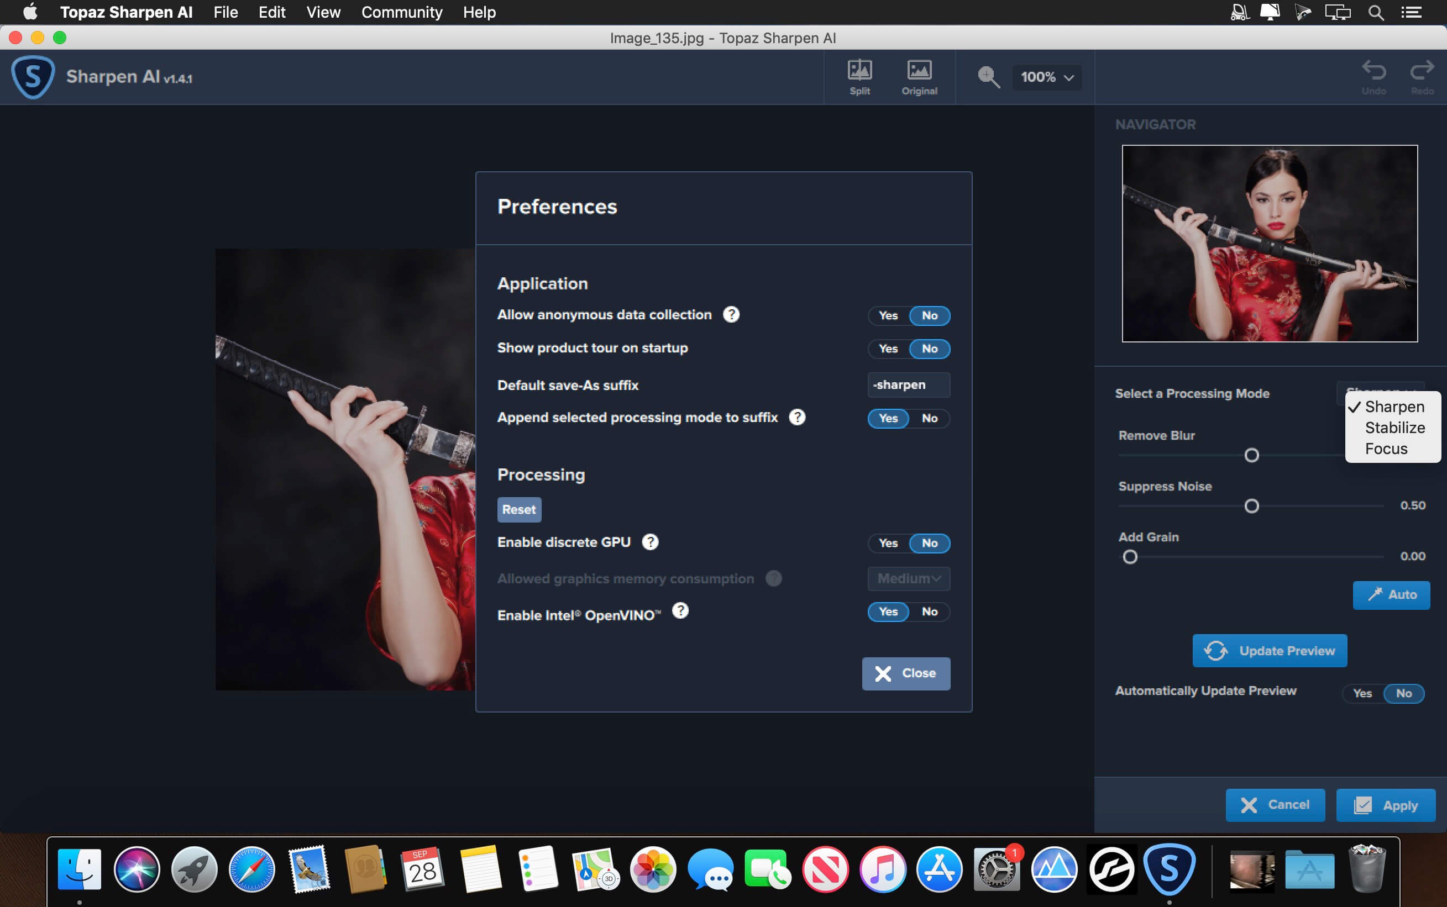Open help for Enable discrete GPU
The image size is (1447, 907).
650,542
